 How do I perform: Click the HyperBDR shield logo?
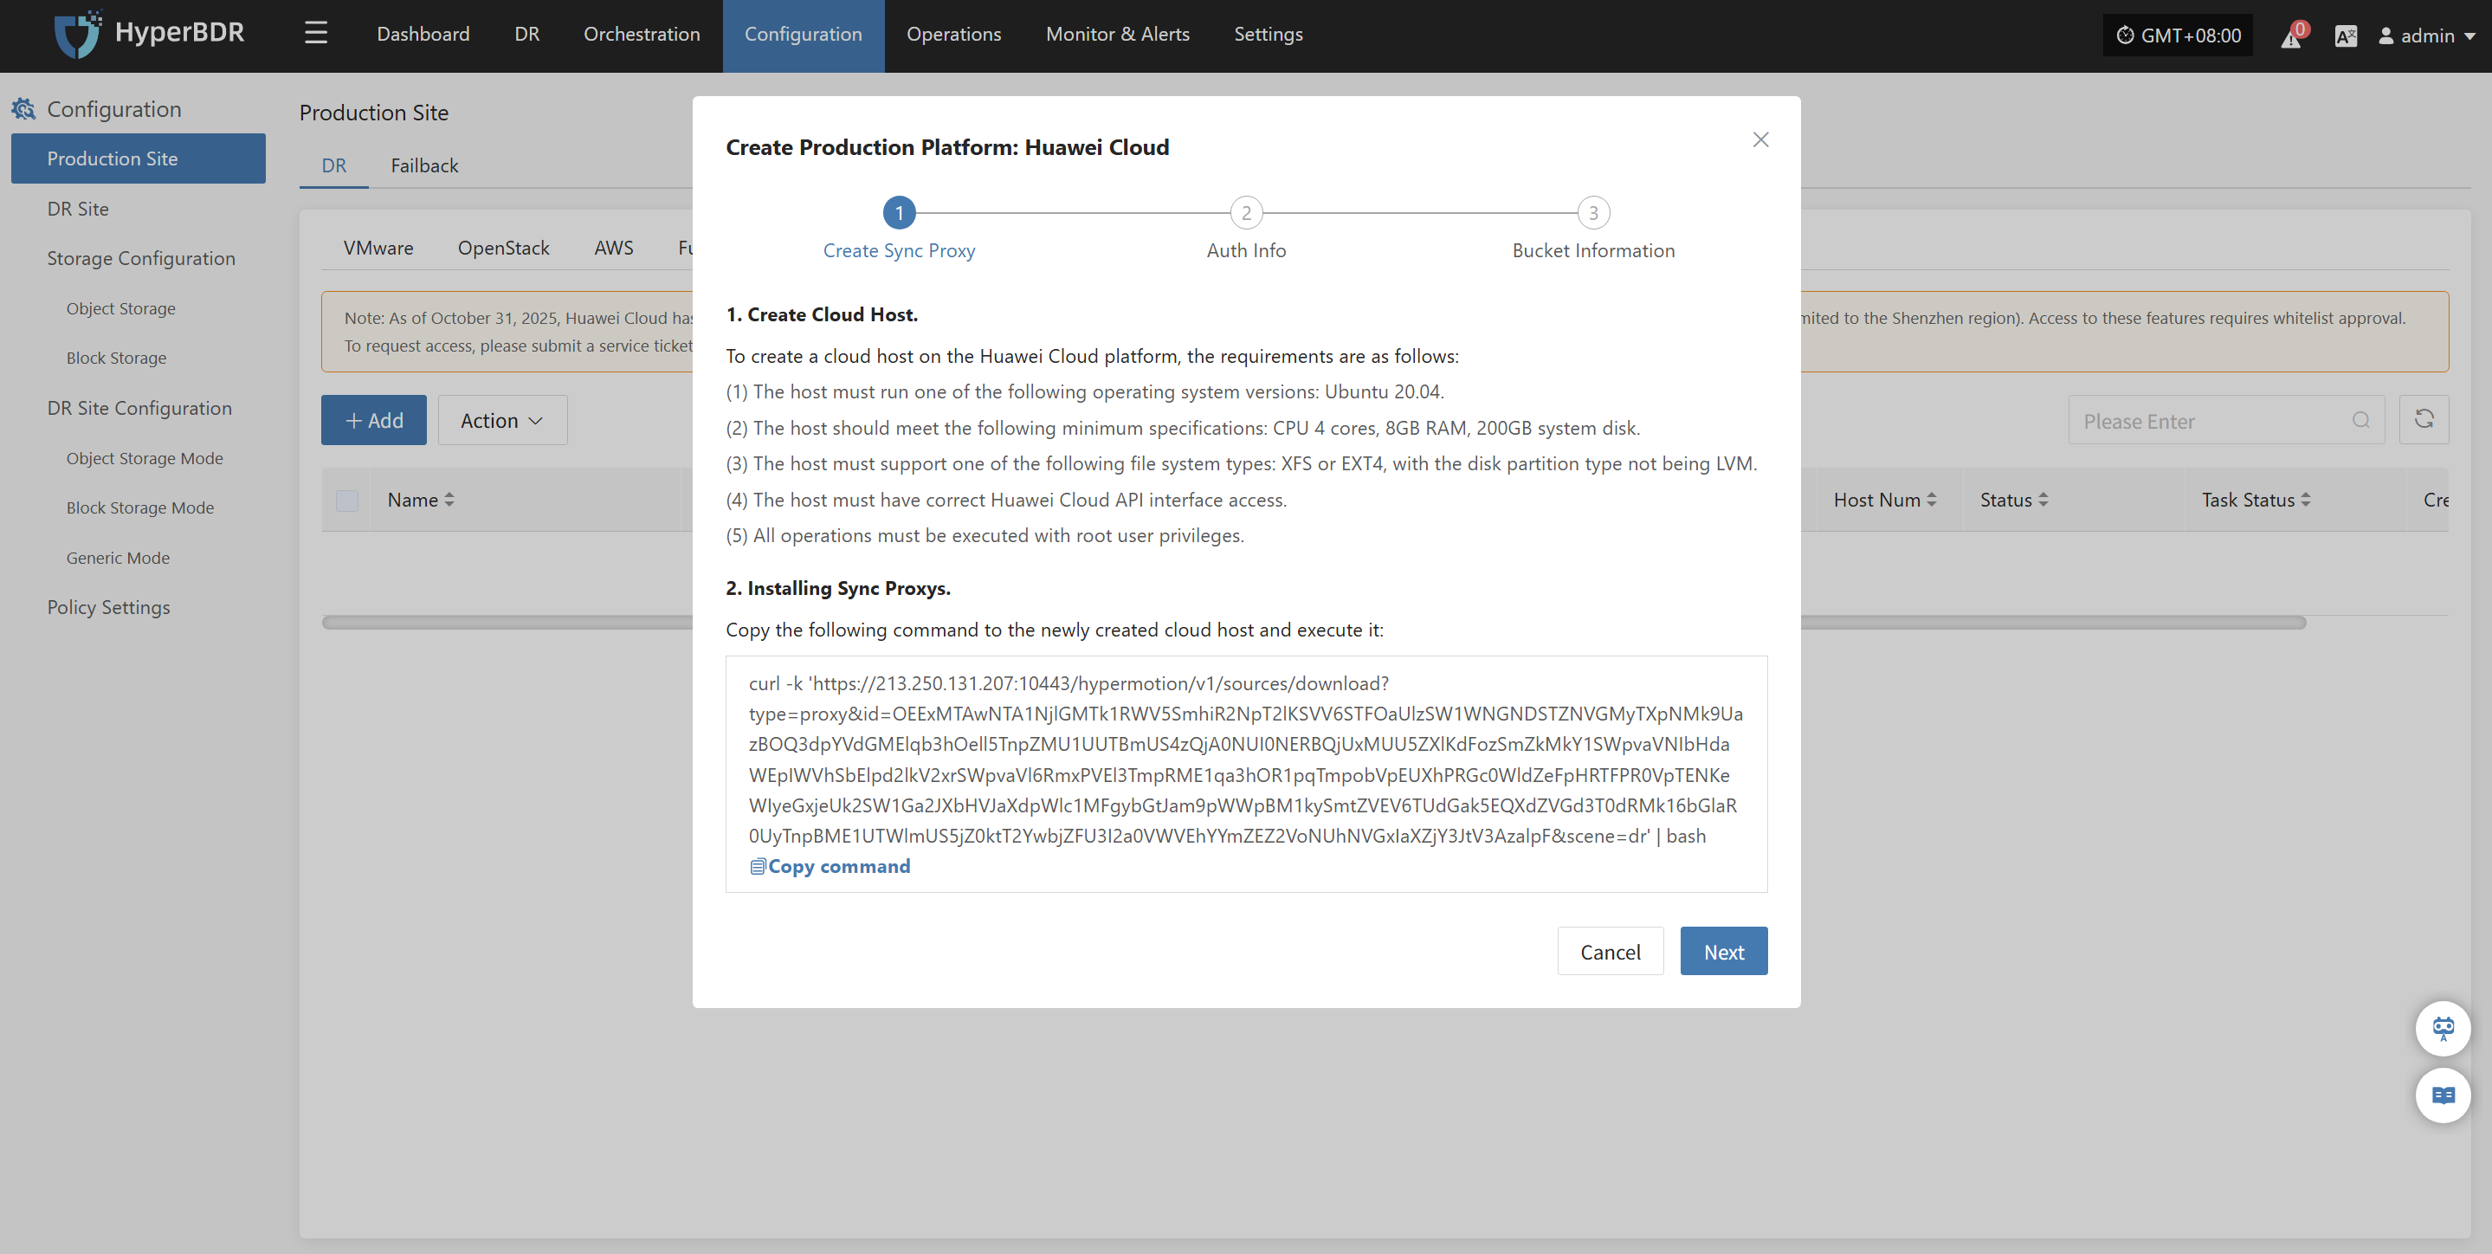[x=77, y=34]
